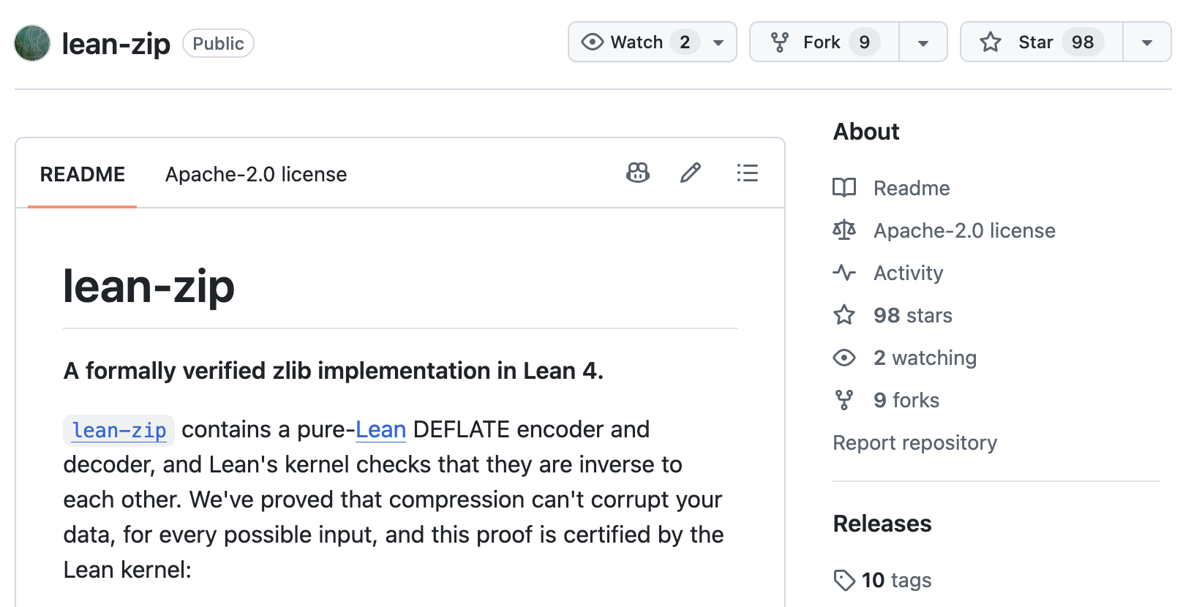
Task: Click the 'A formally verified zlib implementation' text
Action: [334, 371]
